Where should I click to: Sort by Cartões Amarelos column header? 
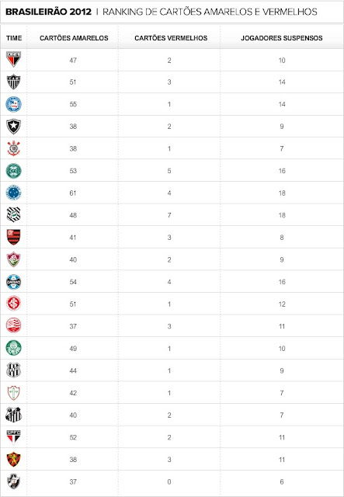[74, 38]
